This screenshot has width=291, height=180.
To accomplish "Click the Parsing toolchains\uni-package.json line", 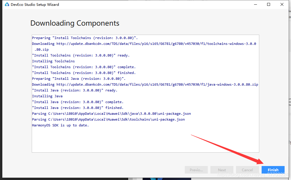I will pyautogui.click(x=108, y=119).
